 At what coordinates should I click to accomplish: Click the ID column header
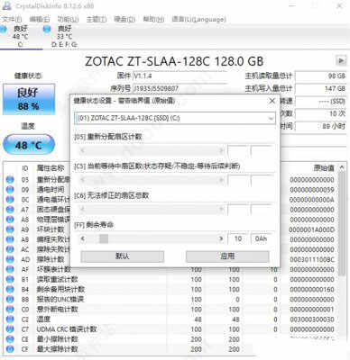tap(25, 168)
